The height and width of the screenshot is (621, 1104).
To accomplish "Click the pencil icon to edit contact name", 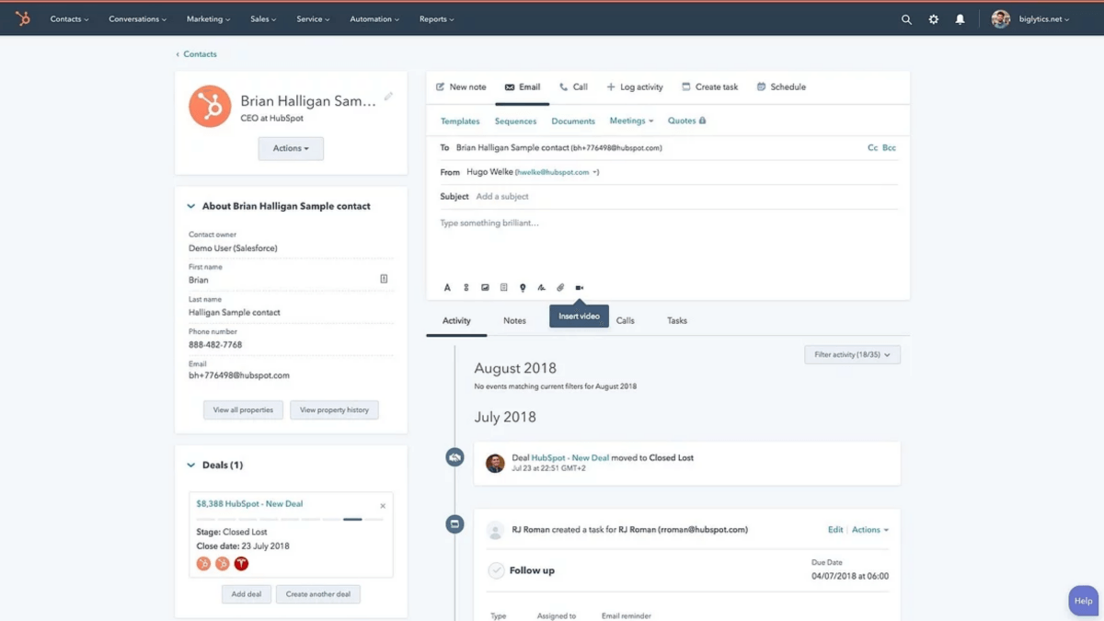I will 388,97.
